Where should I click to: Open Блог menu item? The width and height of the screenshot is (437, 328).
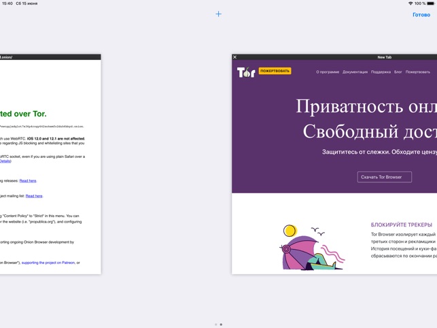(x=398, y=72)
